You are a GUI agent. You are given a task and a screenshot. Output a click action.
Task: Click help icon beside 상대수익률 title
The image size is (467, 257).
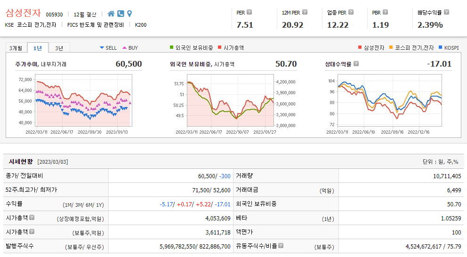pyautogui.click(x=356, y=63)
